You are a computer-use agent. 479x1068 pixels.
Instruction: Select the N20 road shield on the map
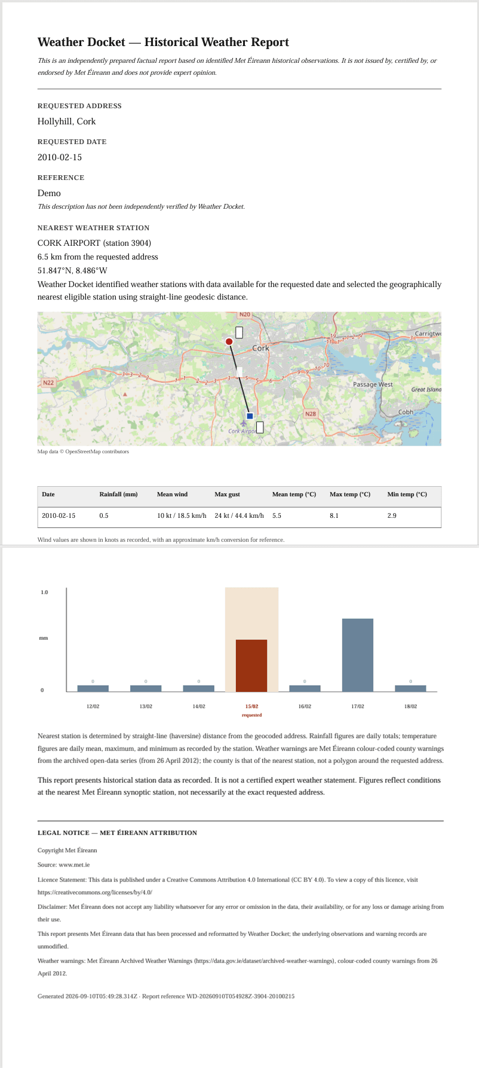(245, 315)
